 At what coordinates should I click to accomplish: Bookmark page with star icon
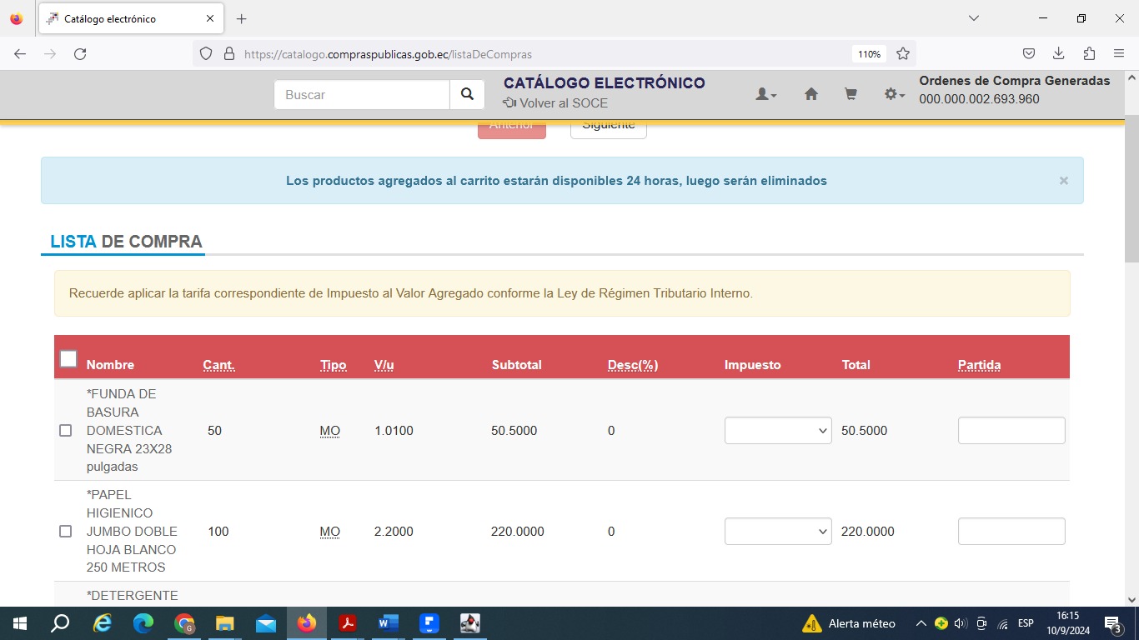[x=902, y=54]
